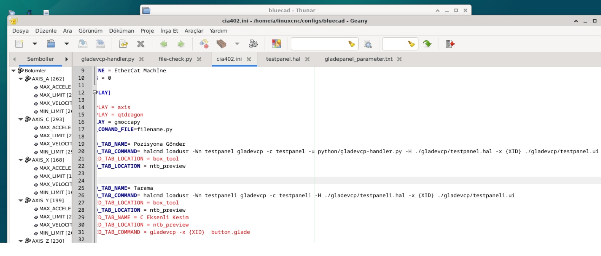Close the current file with toolbar X
The height and width of the screenshot is (256, 601).
coord(141,44)
